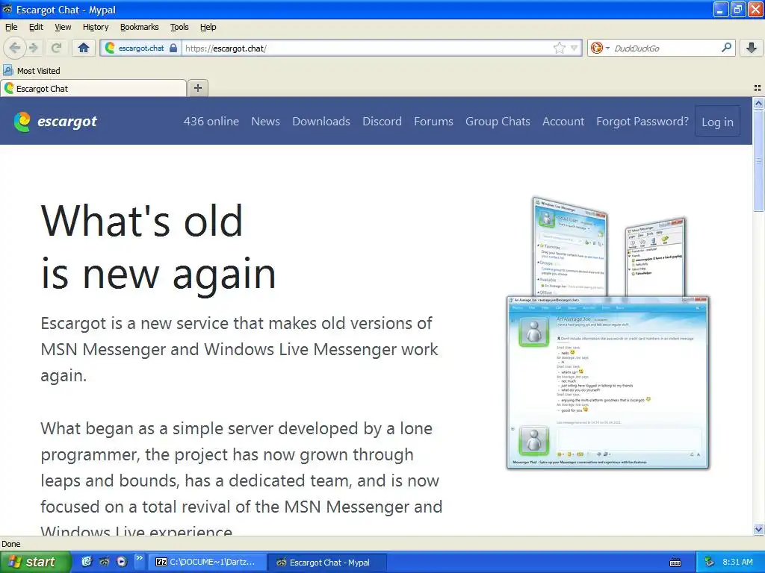The width and height of the screenshot is (765, 573).
Task: Open the Downloads arrow toolbar button
Action: pos(752,47)
